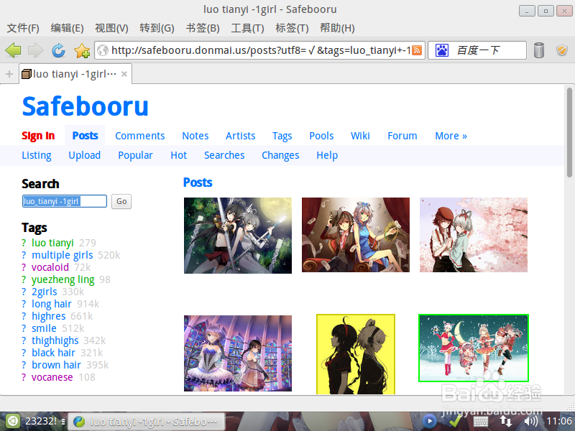Open the 编辑(E) menu
Image resolution: width=575 pixels, height=431 pixels.
(x=67, y=28)
